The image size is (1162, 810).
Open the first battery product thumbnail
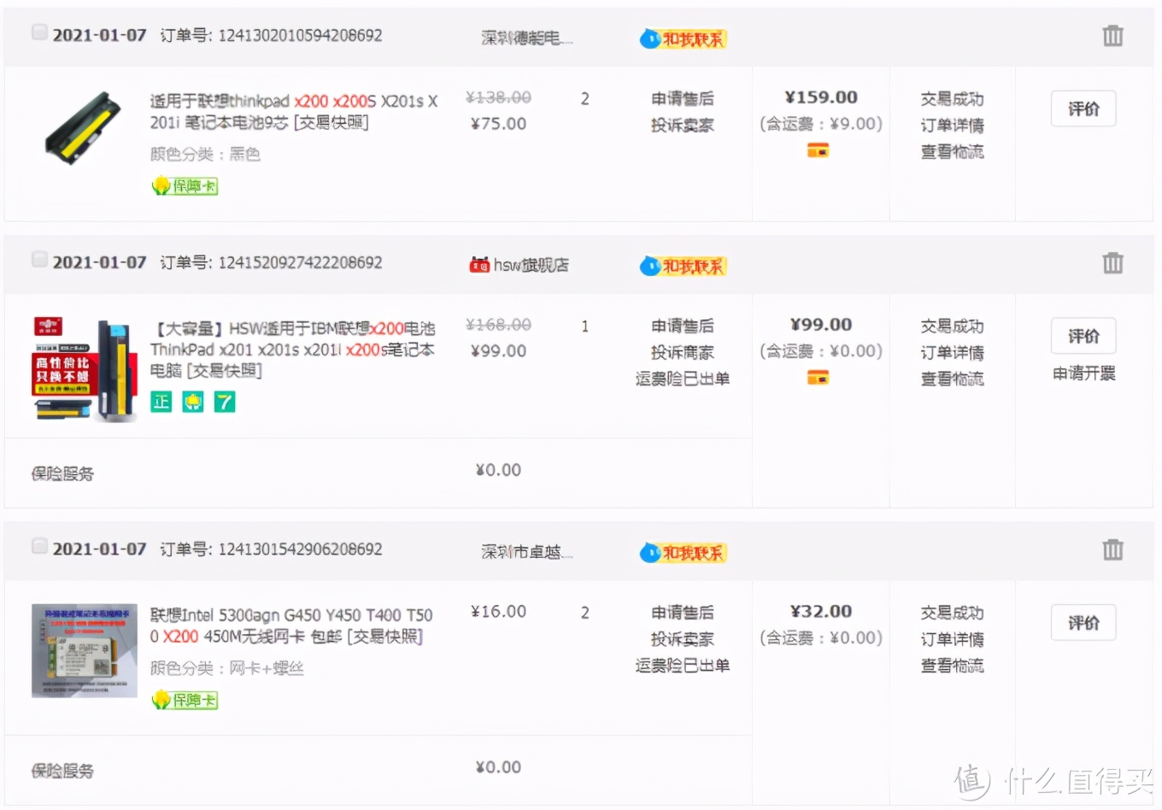pos(83,128)
